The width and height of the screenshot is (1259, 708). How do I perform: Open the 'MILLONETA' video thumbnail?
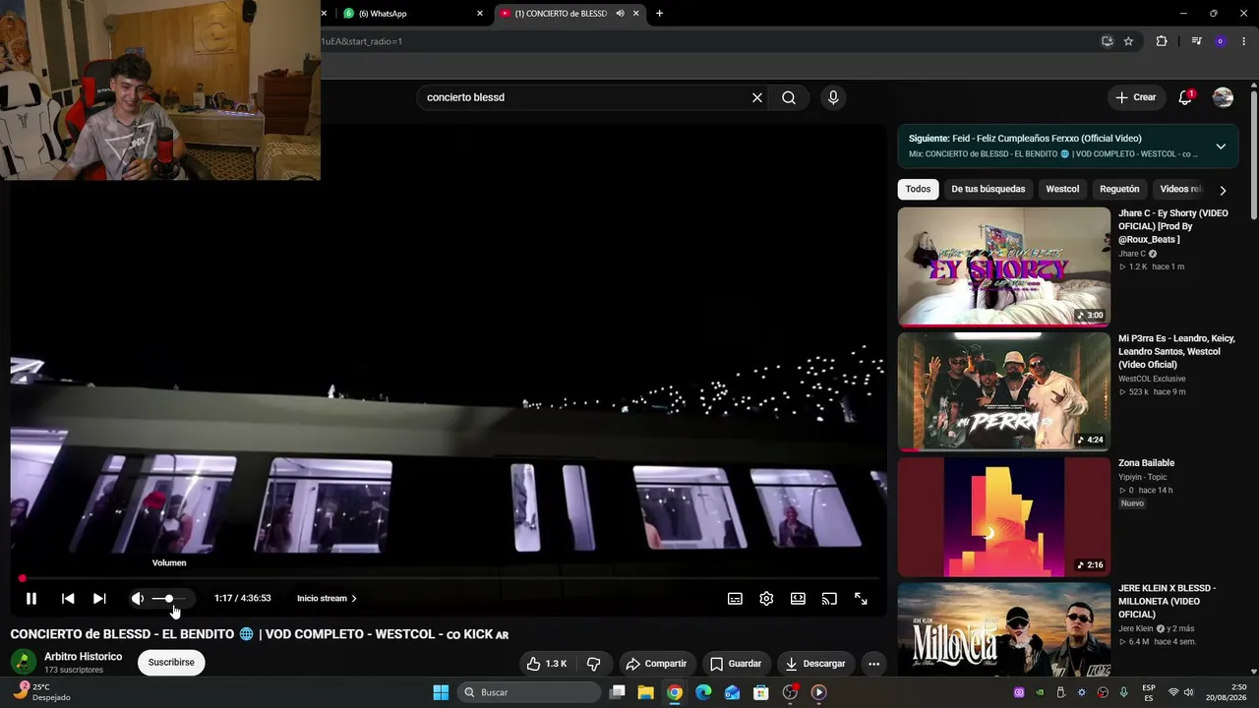(x=1003, y=629)
